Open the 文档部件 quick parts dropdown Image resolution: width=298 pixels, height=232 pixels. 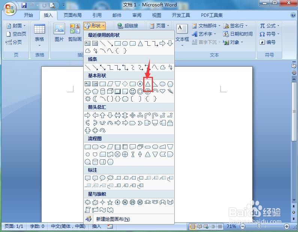(x=207, y=25)
